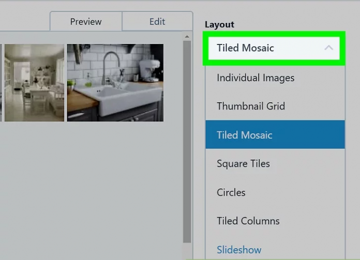This screenshot has height=260, width=360.
Task: Click the partially visible leftmost gallery image
Action: 1,83
